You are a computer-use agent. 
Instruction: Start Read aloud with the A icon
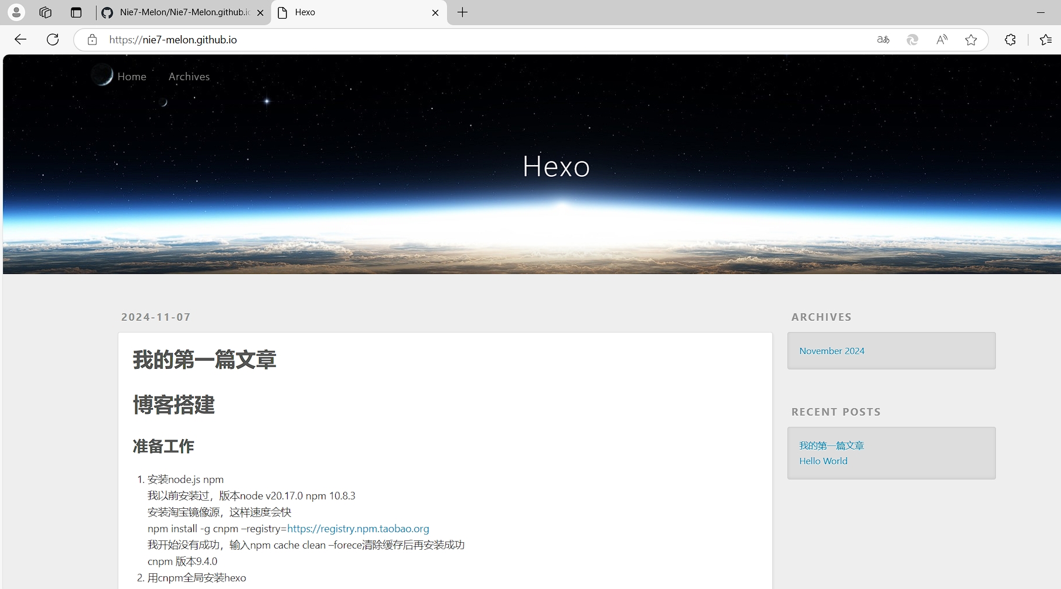941,39
